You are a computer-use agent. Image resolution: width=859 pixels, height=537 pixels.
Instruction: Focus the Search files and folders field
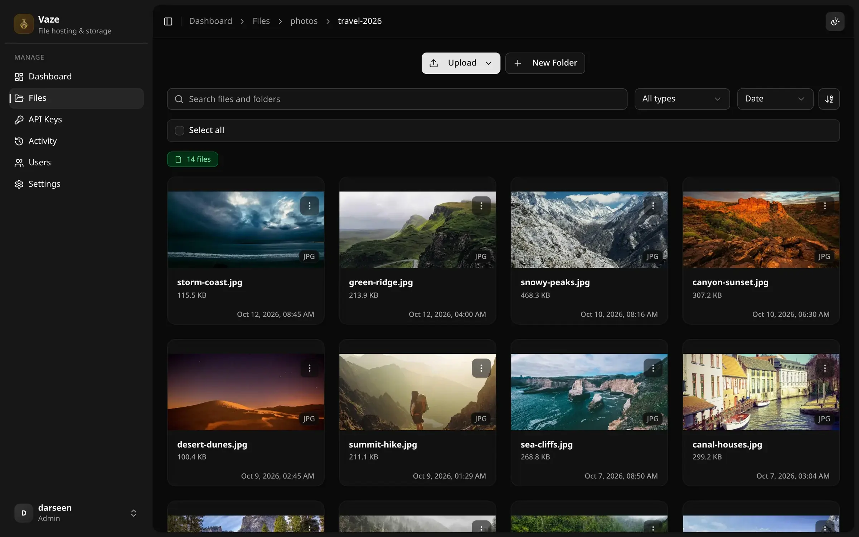[397, 99]
